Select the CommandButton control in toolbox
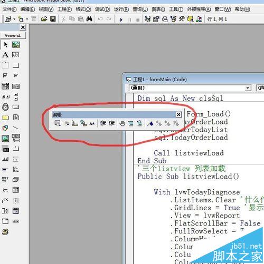Viewport: 264px width, 264px height. click(x=16, y=66)
